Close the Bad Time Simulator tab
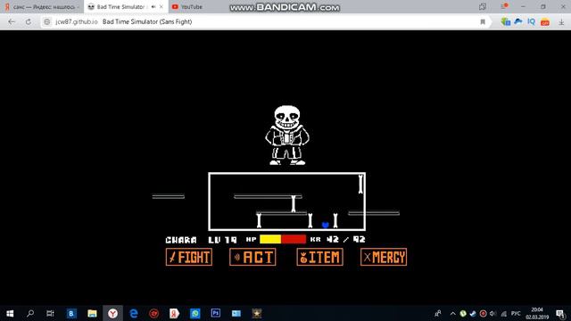The width and height of the screenshot is (571, 321). point(161,7)
